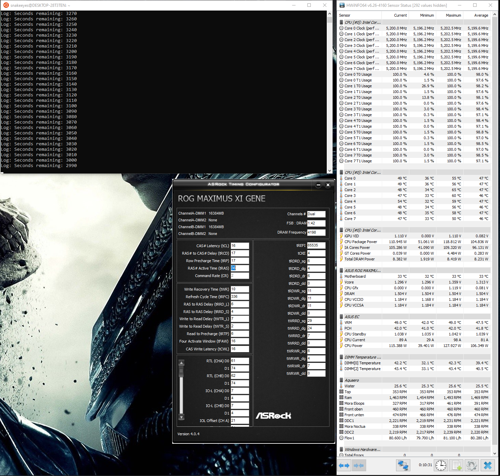Click the CAS# Latency (tCL) value field
Screen dimensions: 500x476
[x=240, y=246]
